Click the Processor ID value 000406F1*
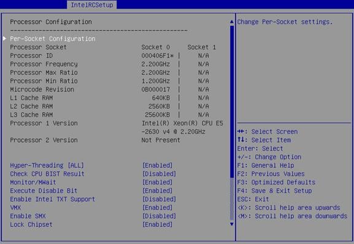 tap(157, 56)
